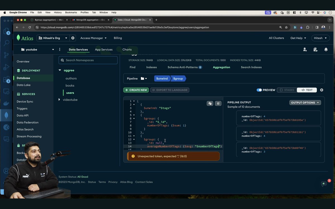Image resolution: width=335 pixels, height=209 pixels.
Task: Open Bookmarks in the macOS menu bar
Action: coord(71,13)
